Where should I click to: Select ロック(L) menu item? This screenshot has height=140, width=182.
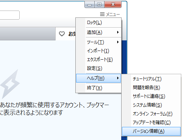click(99, 23)
